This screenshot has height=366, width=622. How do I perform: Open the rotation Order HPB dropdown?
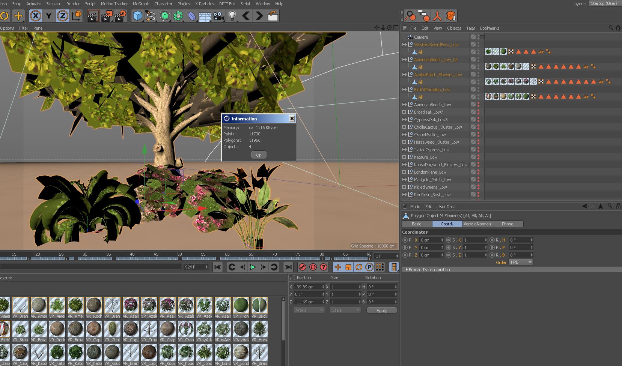pyautogui.click(x=521, y=262)
